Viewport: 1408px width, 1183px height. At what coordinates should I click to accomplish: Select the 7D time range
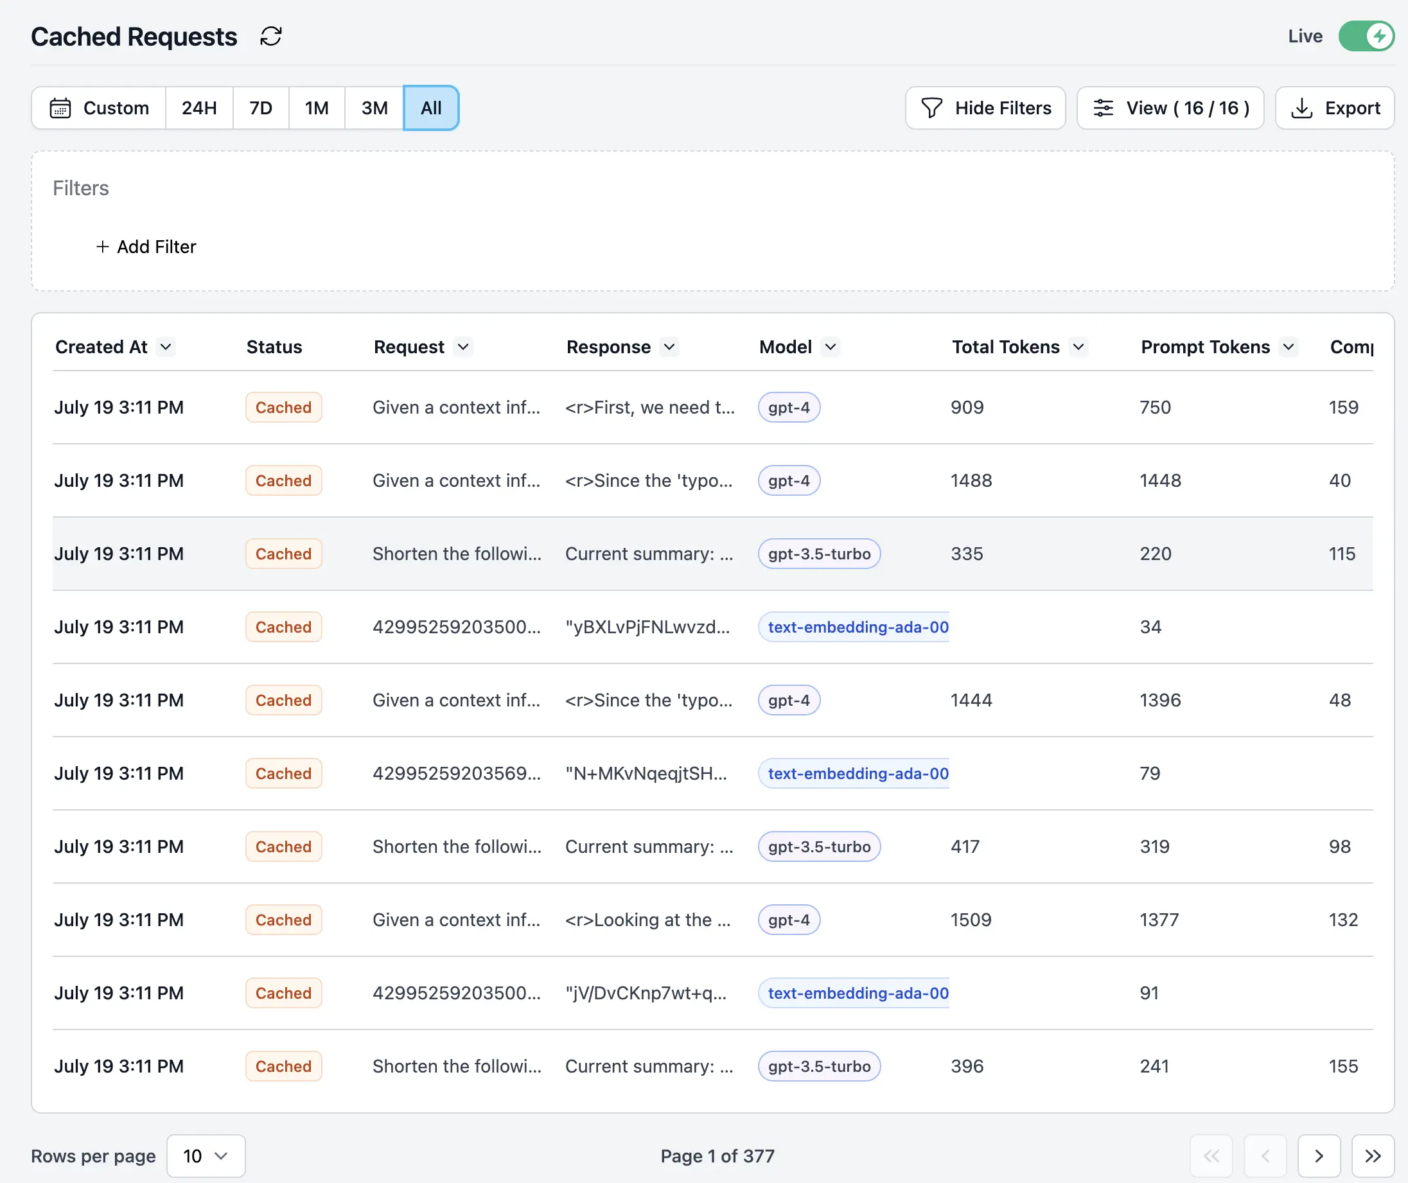(261, 108)
